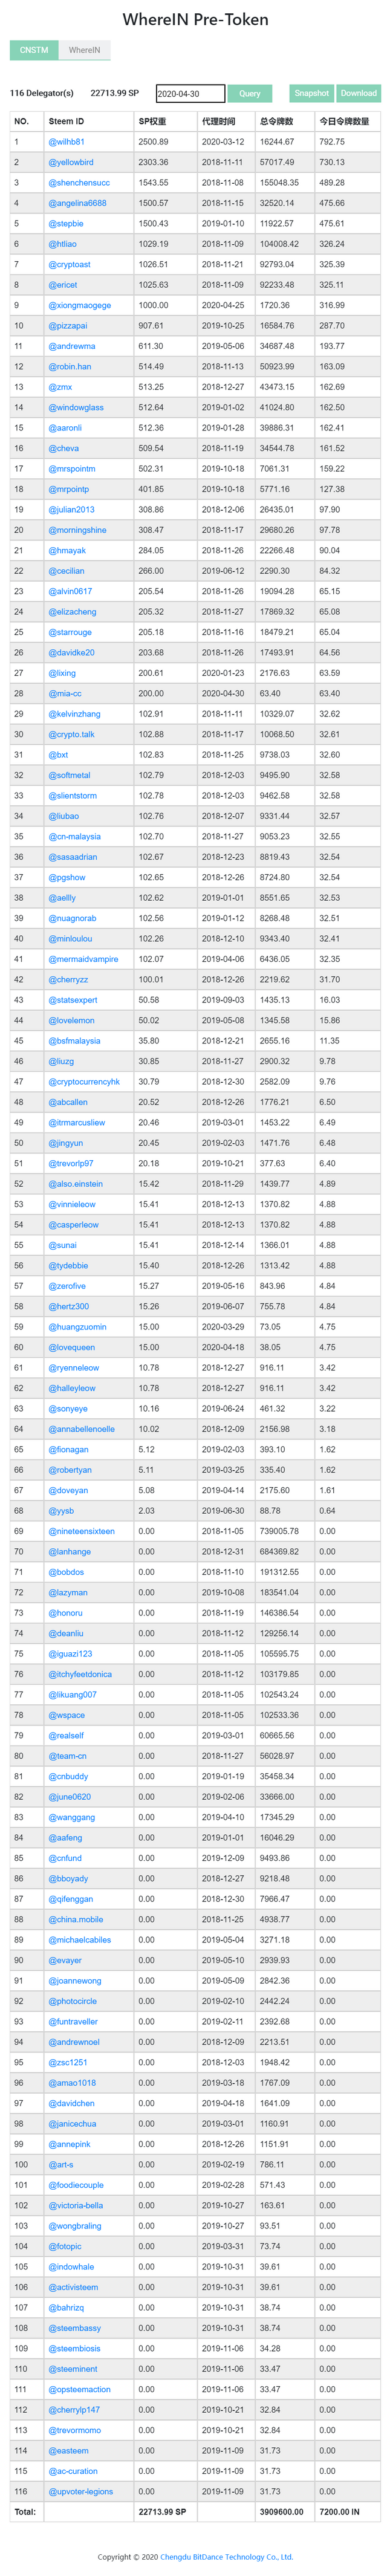Select the CNSTM tab

tap(34, 50)
